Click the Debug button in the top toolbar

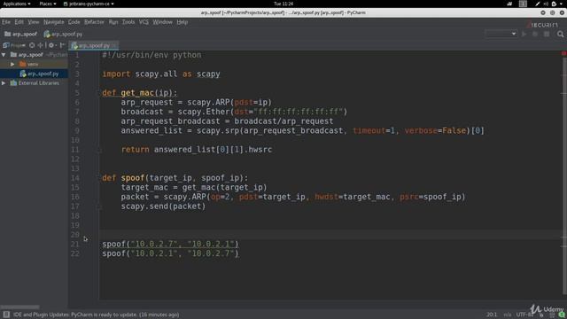click(x=535, y=34)
